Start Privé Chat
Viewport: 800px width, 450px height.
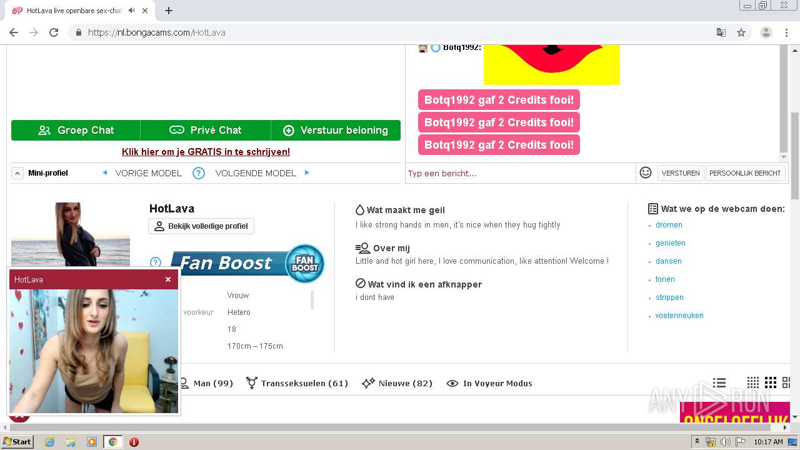(x=206, y=130)
